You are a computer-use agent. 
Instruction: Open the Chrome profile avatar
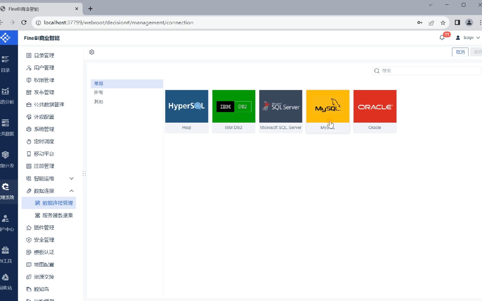click(x=469, y=23)
